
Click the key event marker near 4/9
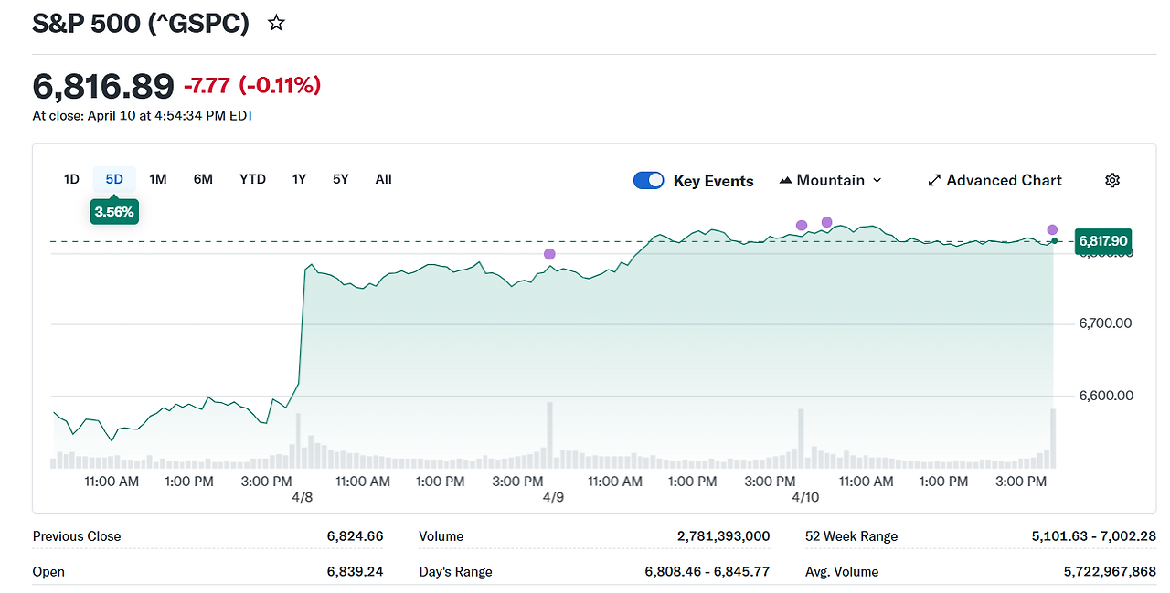pos(549,254)
